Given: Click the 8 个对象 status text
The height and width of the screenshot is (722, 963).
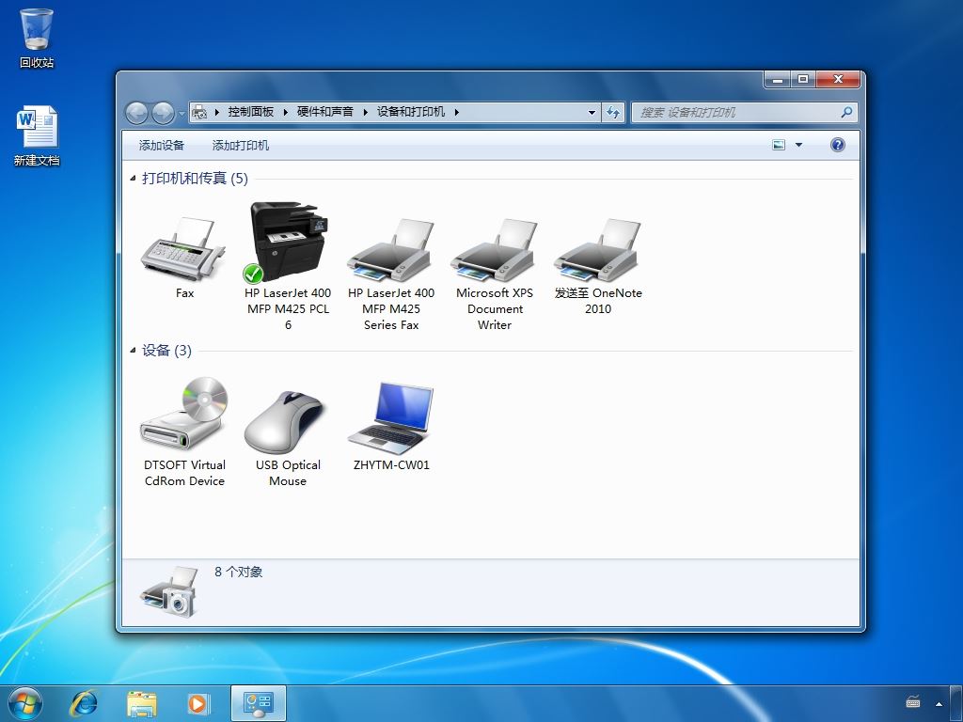Looking at the screenshot, I should 238,573.
